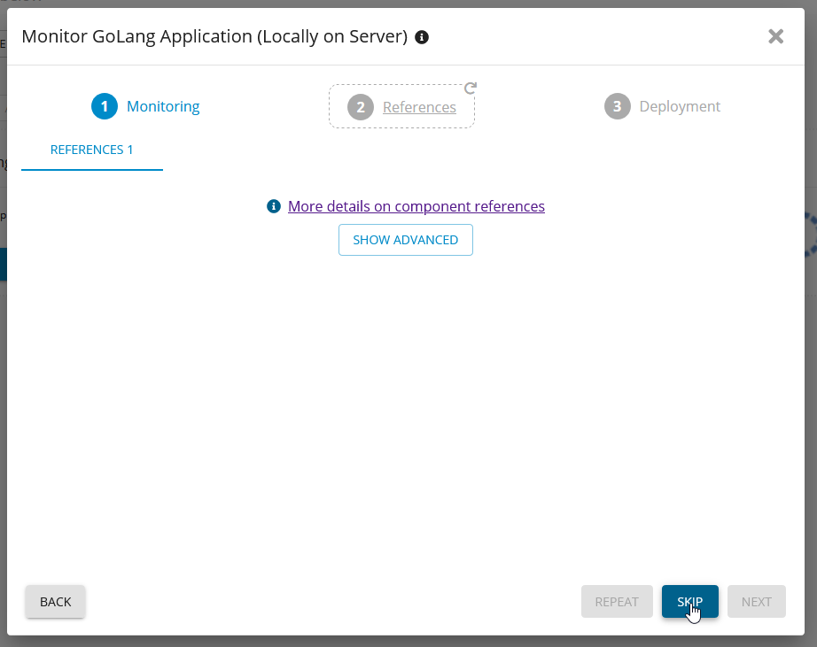Viewport: 817px width, 647px height.
Task: Close the Monitor GoLang Application dialog
Action: click(775, 36)
